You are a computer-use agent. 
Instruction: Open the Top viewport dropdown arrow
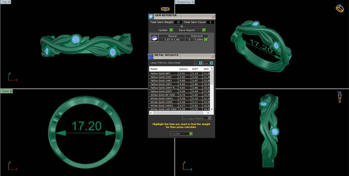(x=10, y=2)
